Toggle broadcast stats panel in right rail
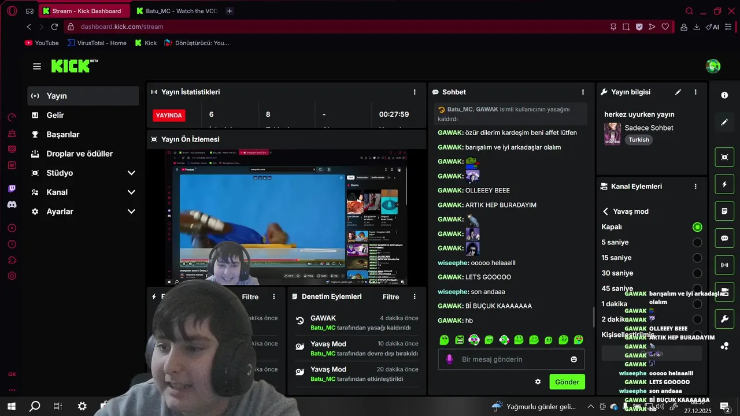740x416 pixels. click(724, 265)
